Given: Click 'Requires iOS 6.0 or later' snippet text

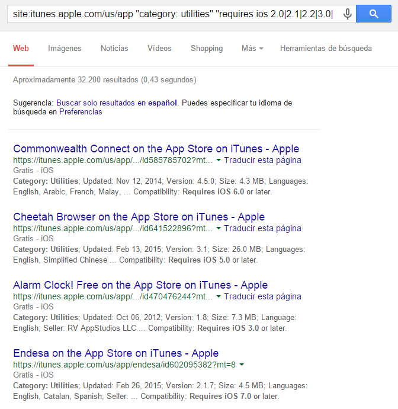Looking at the screenshot, I should [x=227, y=191].
